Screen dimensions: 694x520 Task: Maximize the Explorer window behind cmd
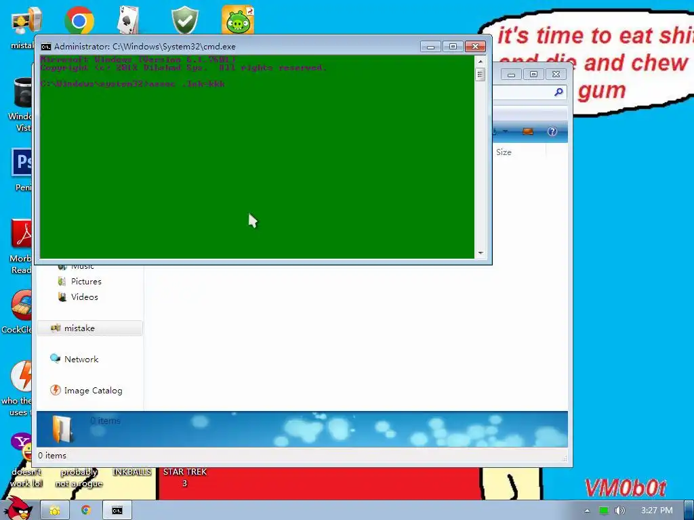click(x=534, y=74)
